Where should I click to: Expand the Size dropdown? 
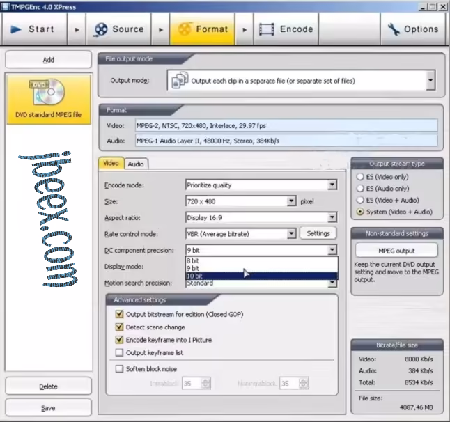click(291, 201)
